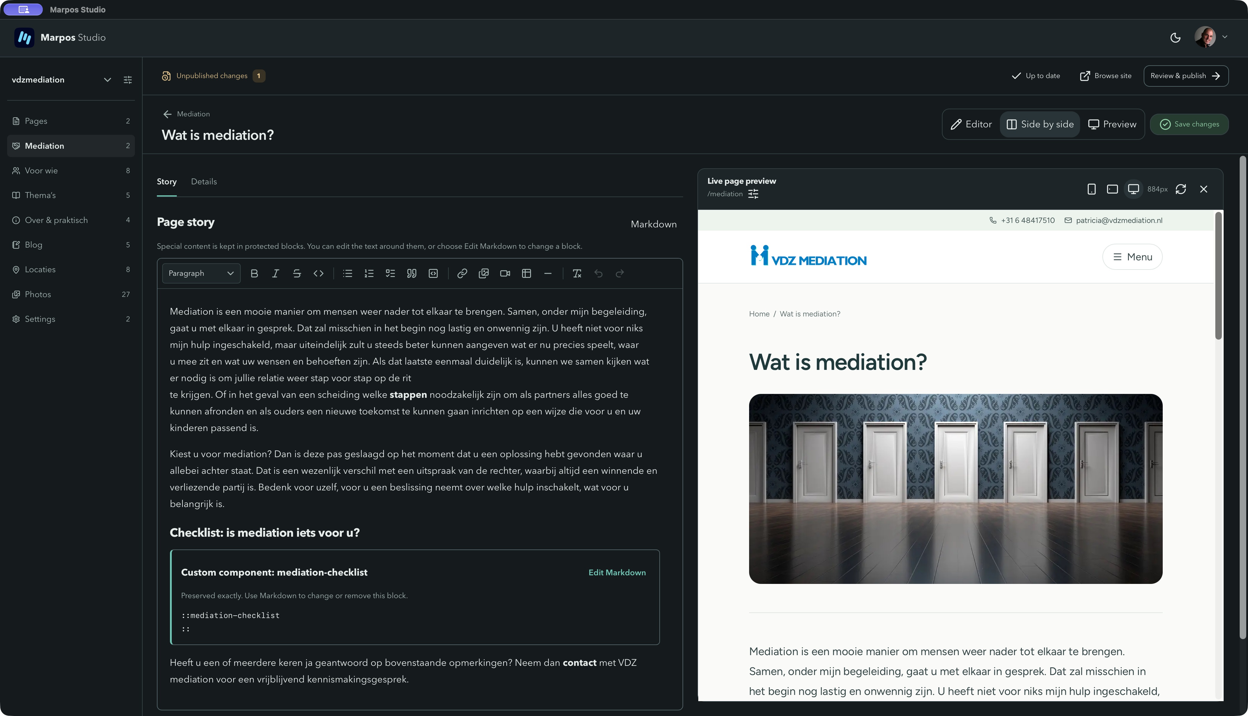Switch preview to desktop width
The height and width of the screenshot is (716, 1248).
pyautogui.click(x=1133, y=189)
